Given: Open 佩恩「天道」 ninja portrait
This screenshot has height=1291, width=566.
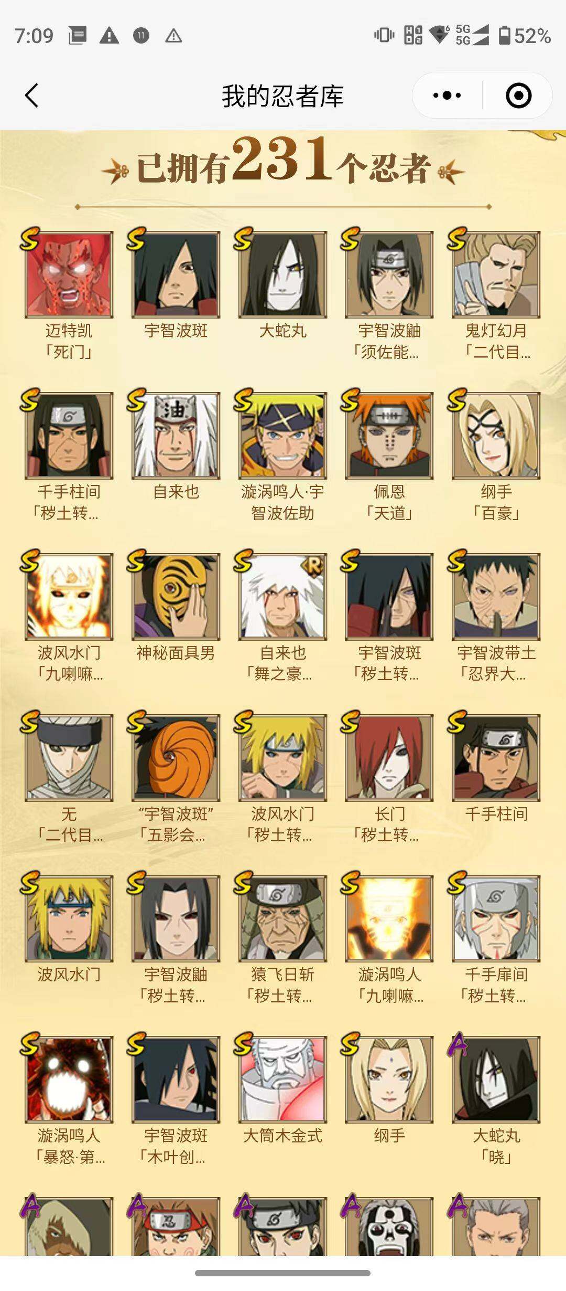Looking at the screenshot, I should click(x=389, y=436).
